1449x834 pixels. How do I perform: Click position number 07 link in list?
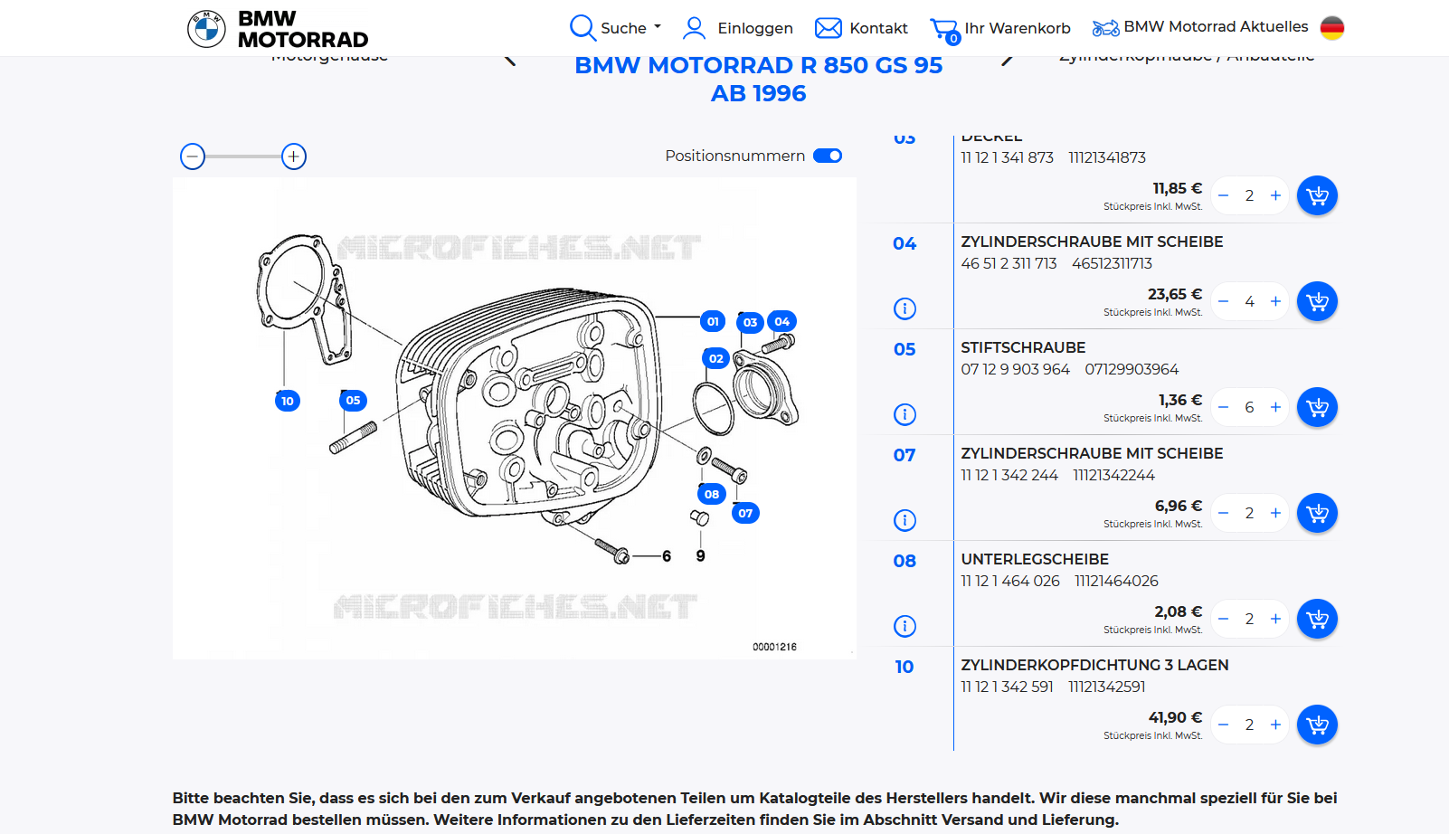(904, 455)
